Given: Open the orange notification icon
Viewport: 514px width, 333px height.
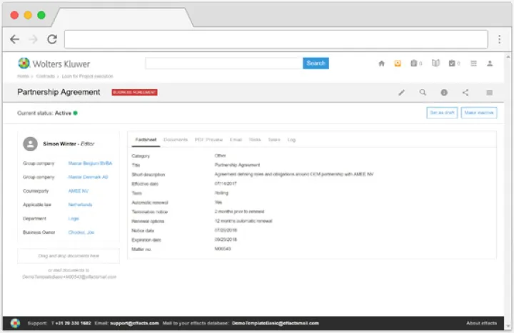Looking at the screenshot, I should coord(398,63).
